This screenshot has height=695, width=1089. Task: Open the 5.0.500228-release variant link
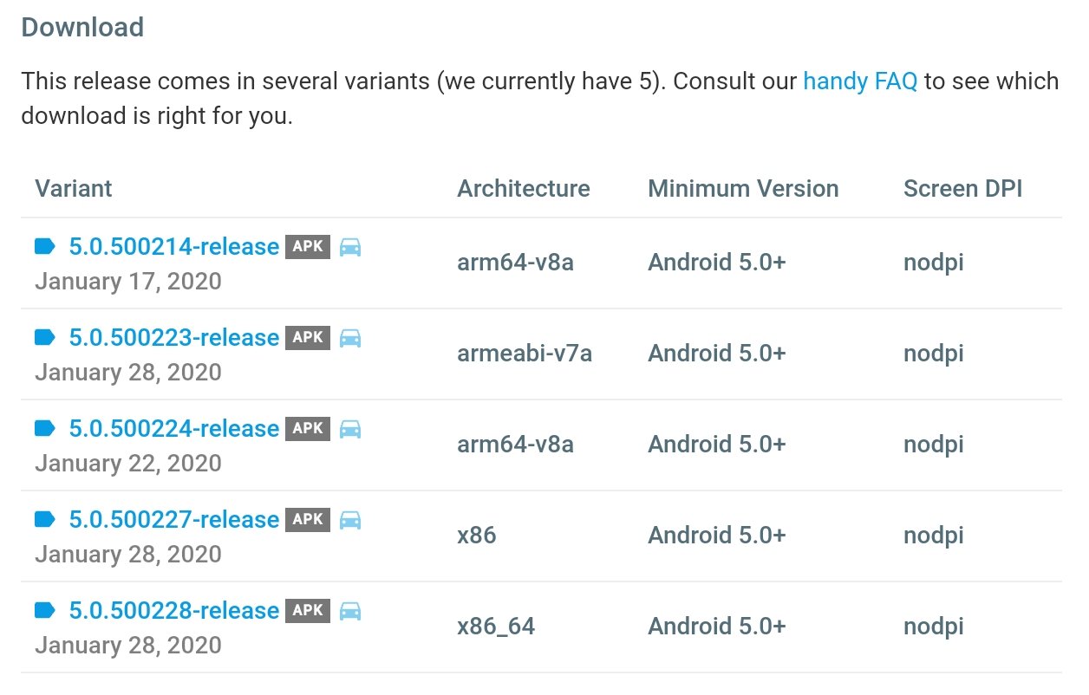pos(173,611)
